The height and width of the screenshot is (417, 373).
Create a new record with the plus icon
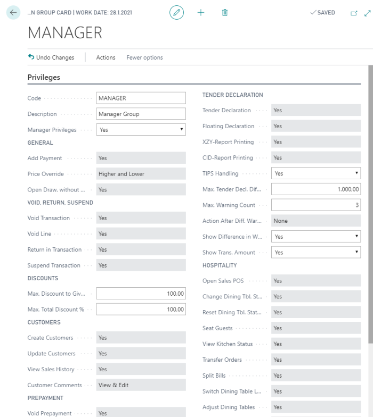coord(200,13)
